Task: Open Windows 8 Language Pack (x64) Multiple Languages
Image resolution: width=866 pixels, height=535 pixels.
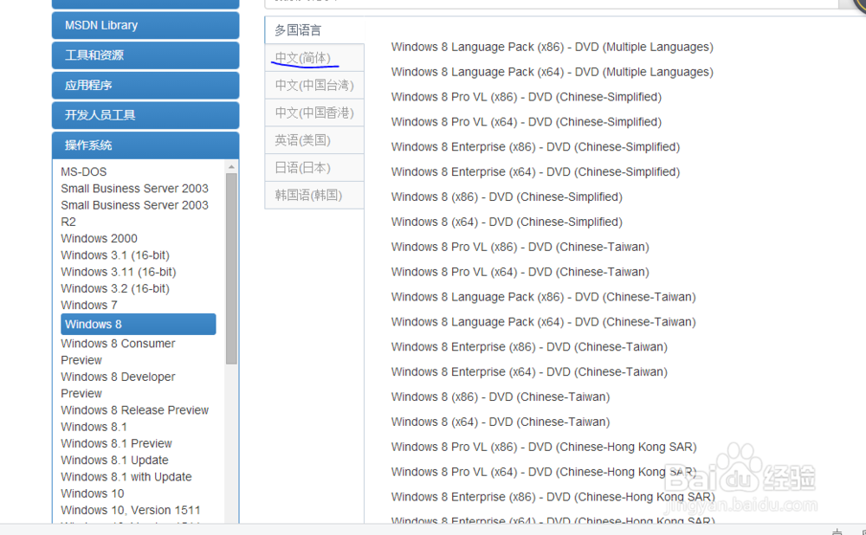Action: coord(553,72)
